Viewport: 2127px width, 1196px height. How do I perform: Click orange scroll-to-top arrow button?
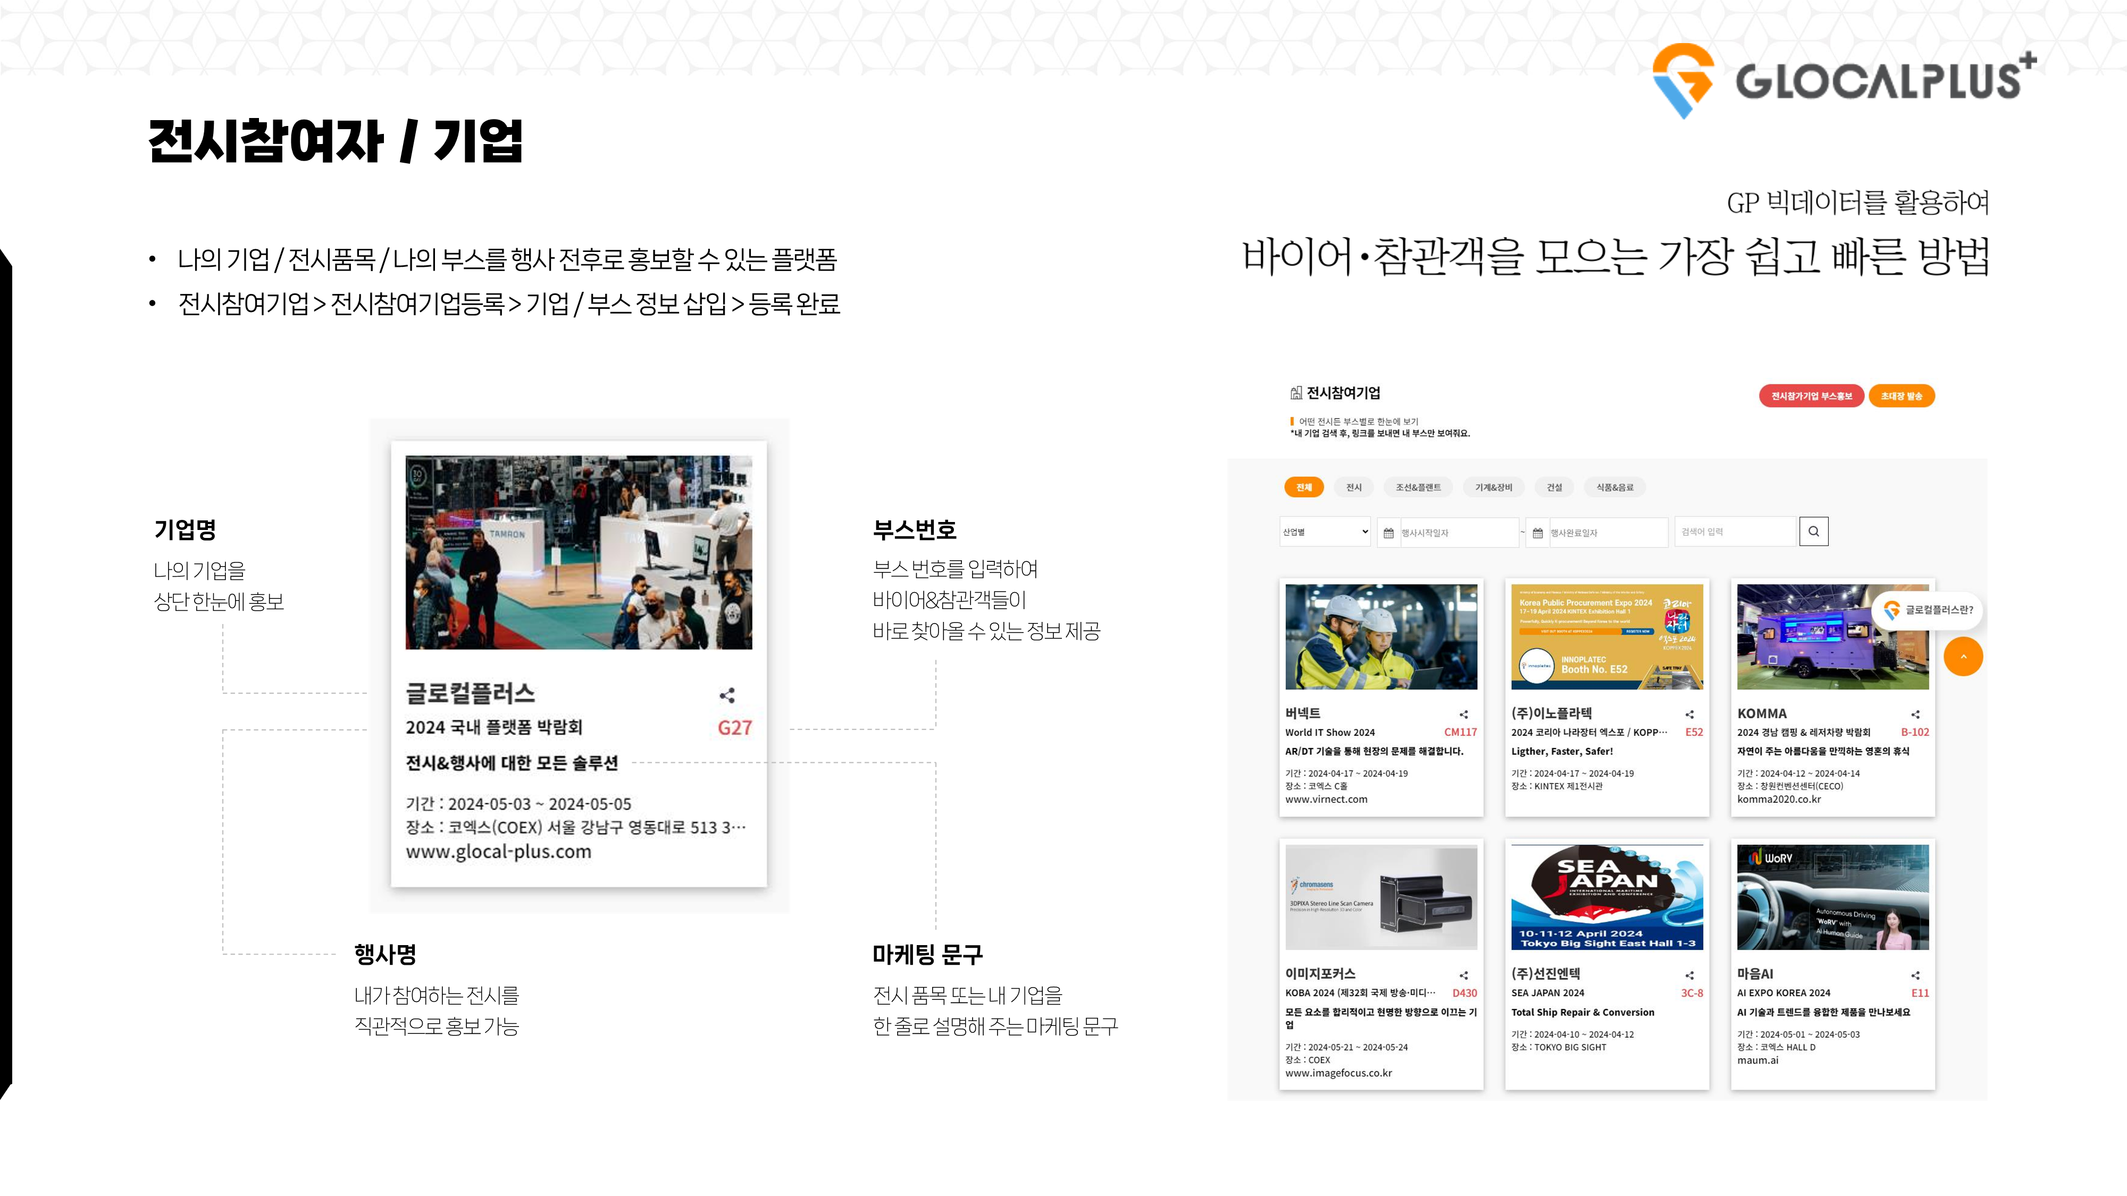click(1963, 657)
